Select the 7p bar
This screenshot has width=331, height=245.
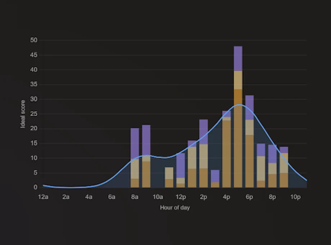261,166
